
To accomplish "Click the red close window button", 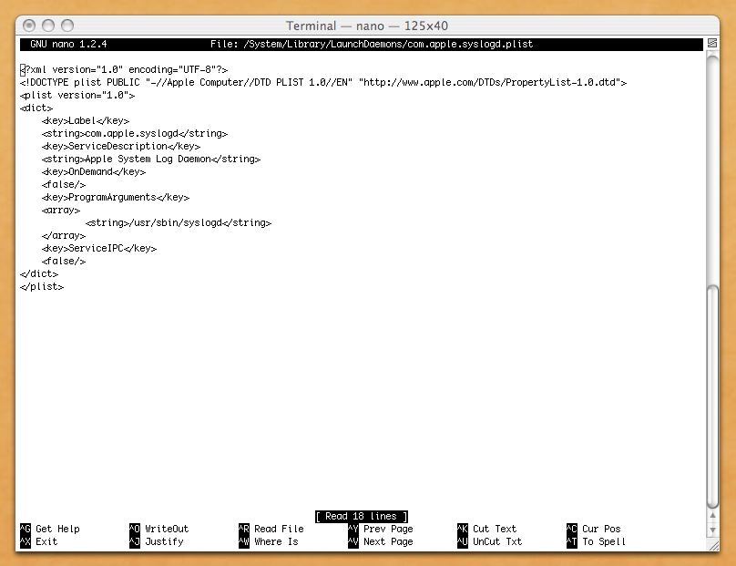I will [x=28, y=26].
